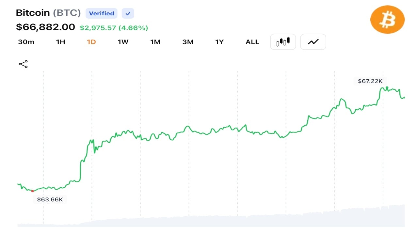Viewport: 418px width, 235px height.
Task: Click the Bitcoin (BTC) title
Action: tap(48, 13)
